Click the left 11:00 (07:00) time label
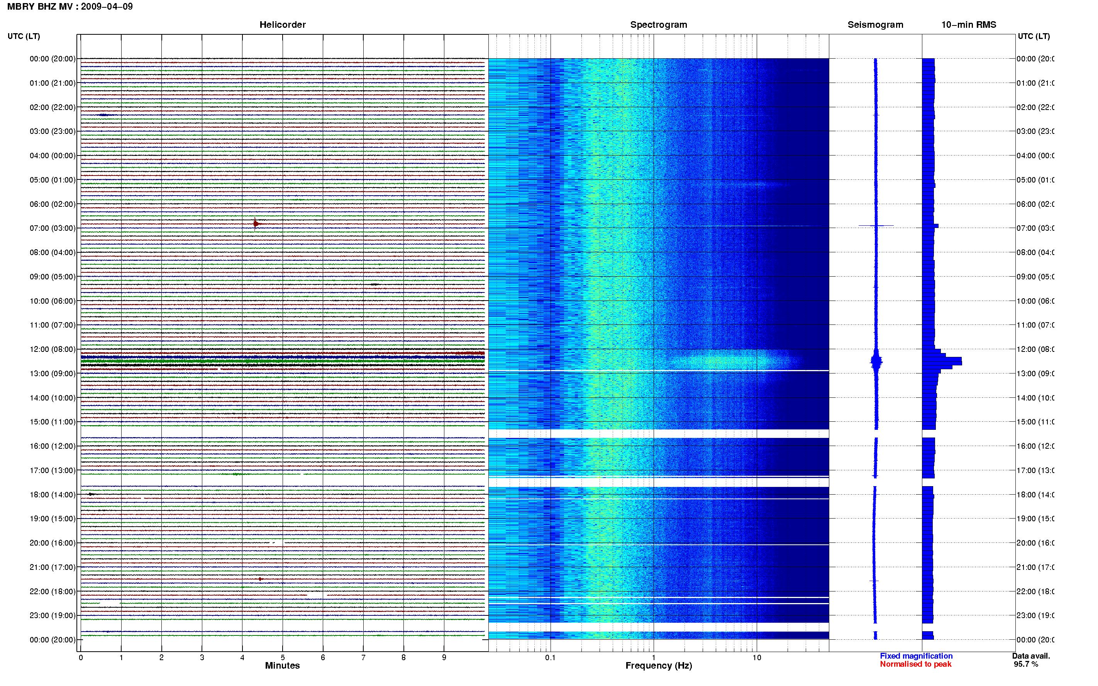The height and width of the screenshot is (686, 1098). coord(53,325)
